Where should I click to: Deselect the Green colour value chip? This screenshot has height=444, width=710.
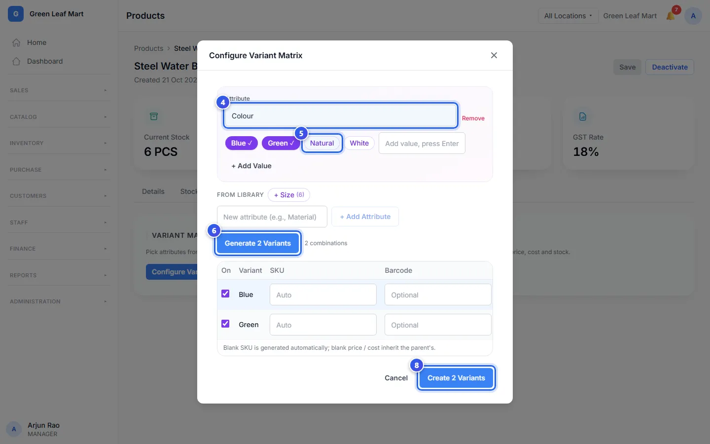[281, 143]
